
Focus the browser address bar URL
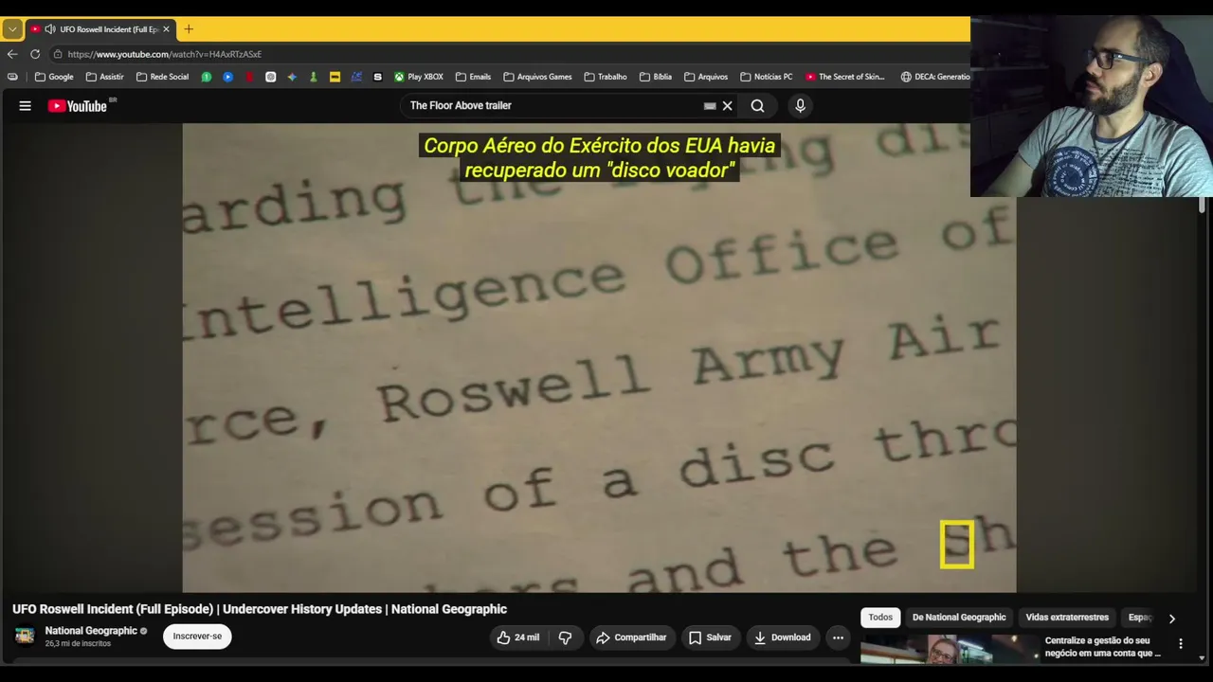(165, 54)
